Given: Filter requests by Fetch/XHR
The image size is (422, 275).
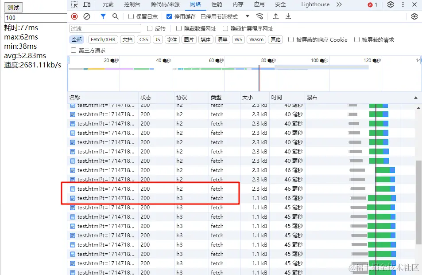Looking at the screenshot, I should [103, 39].
